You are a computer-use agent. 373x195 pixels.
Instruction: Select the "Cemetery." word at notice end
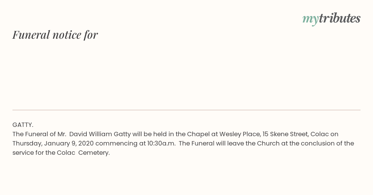[x=94, y=153]
